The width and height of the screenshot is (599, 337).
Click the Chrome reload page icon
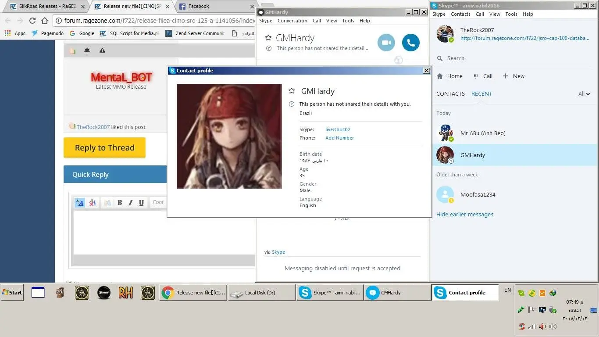(32, 21)
